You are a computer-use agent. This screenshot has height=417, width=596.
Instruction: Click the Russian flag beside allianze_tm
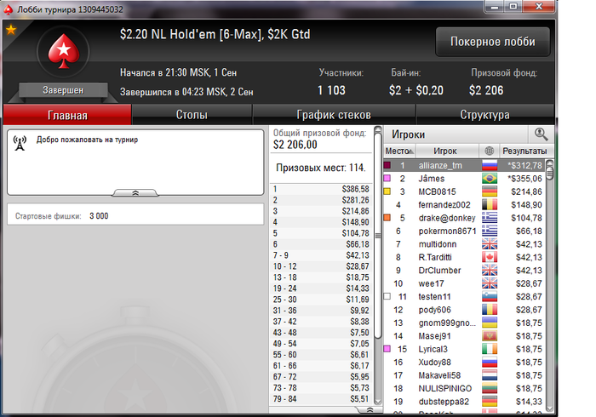click(x=490, y=166)
